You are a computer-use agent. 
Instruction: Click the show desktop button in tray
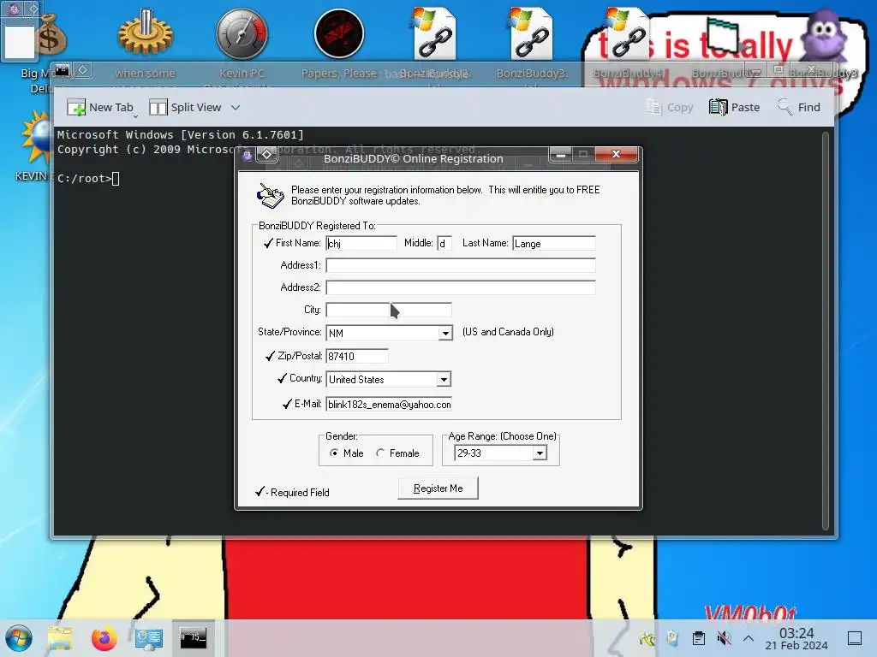click(855, 638)
